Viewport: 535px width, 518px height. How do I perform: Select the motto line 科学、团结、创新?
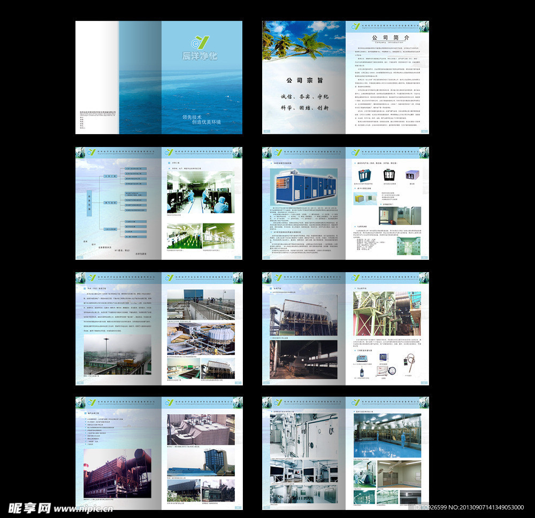pyautogui.click(x=305, y=108)
